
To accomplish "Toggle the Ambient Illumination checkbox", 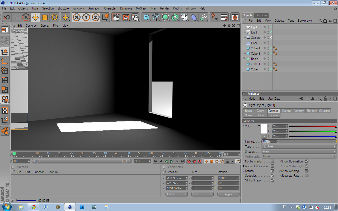I will (272, 166).
